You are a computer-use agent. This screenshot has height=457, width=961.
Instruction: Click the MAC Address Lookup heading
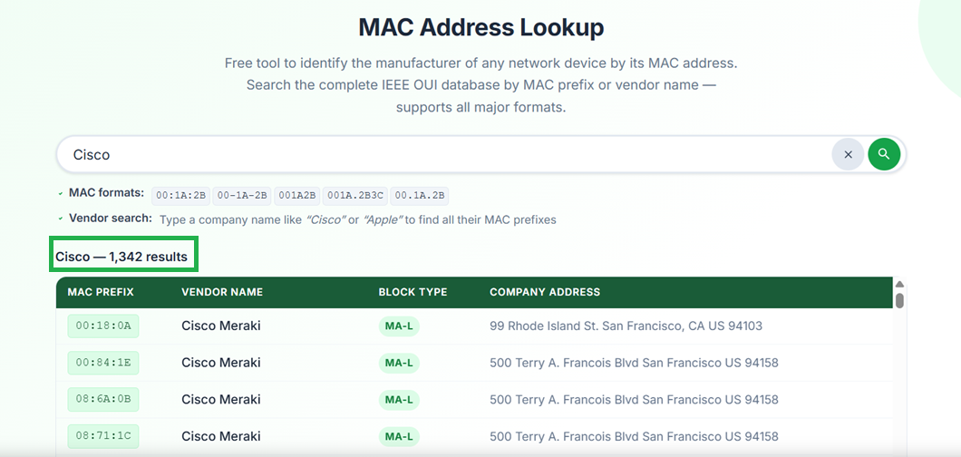480,27
